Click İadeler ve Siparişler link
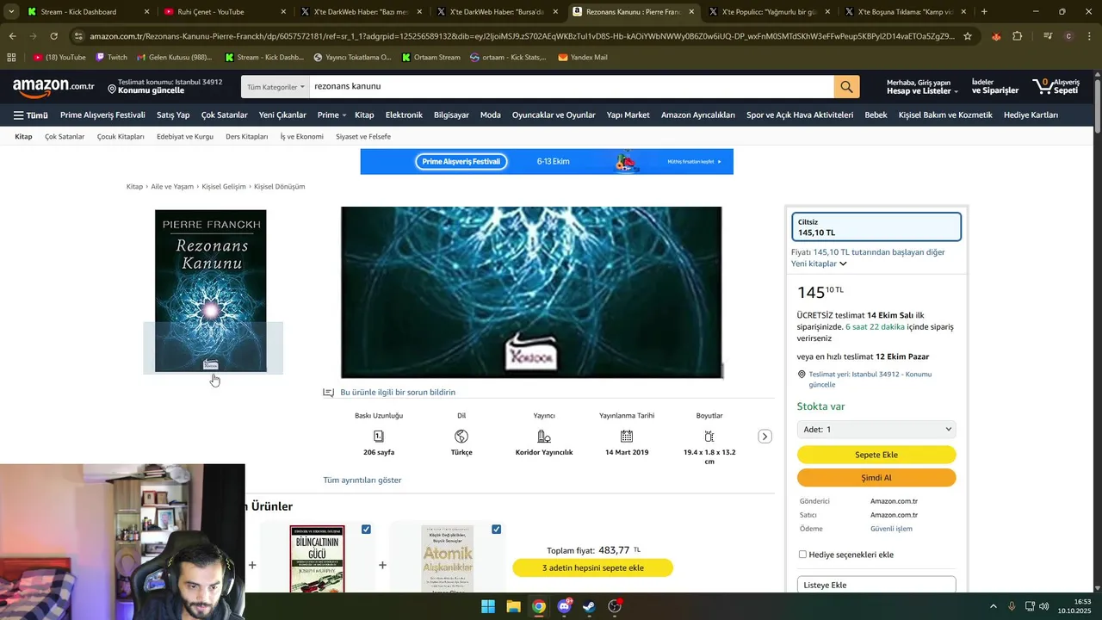This screenshot has width=1102, height=620. coord(994,87)
